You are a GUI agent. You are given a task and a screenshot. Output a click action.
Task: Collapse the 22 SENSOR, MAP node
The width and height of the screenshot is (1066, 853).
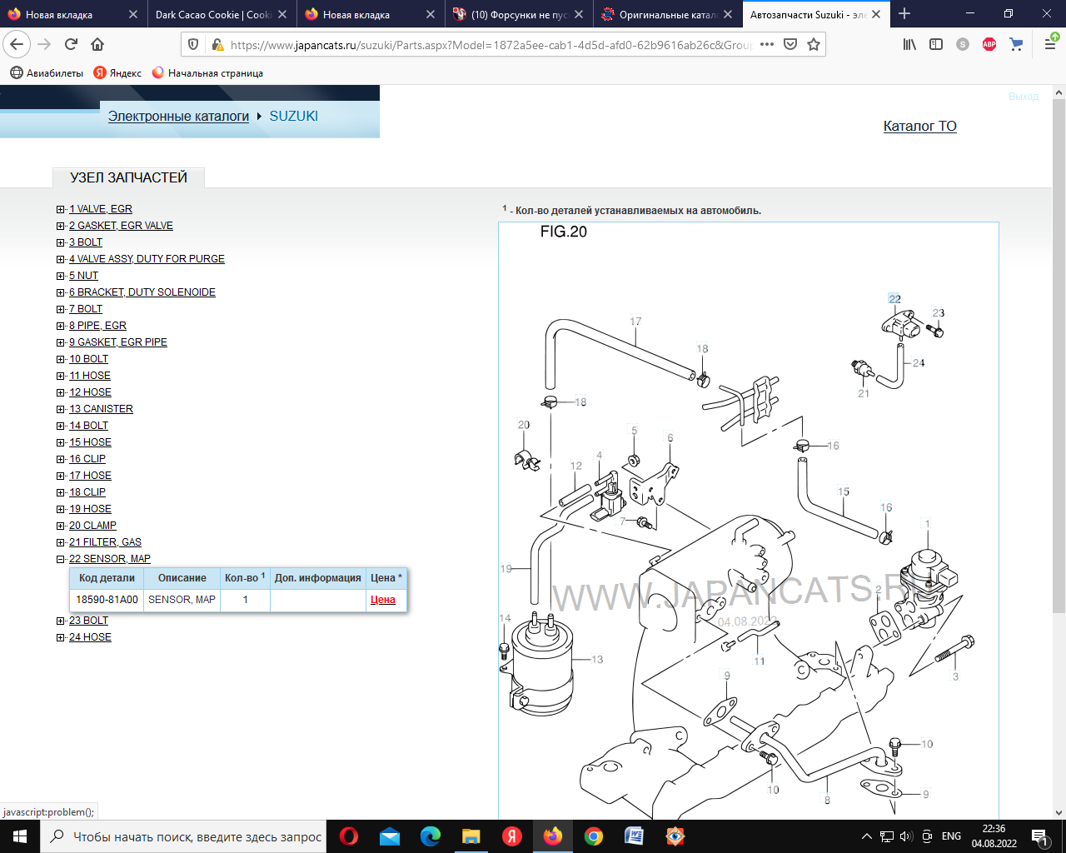pos(61,559)
